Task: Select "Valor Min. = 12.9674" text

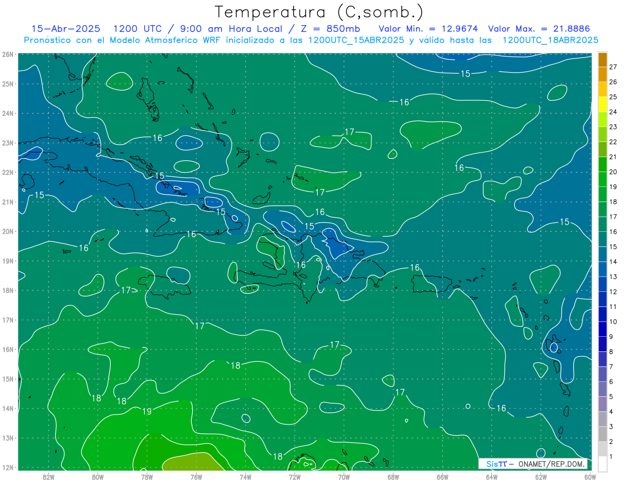Action: click(x=427, y=29)
